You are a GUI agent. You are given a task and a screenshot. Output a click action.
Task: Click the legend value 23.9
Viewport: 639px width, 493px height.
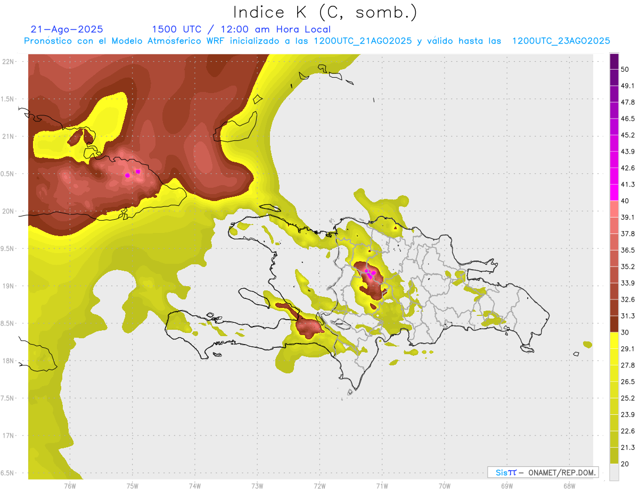(627, 415)
